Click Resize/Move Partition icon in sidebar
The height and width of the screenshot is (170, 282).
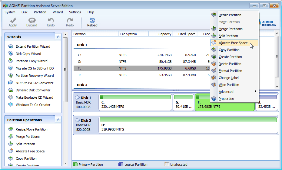point(11,129)
